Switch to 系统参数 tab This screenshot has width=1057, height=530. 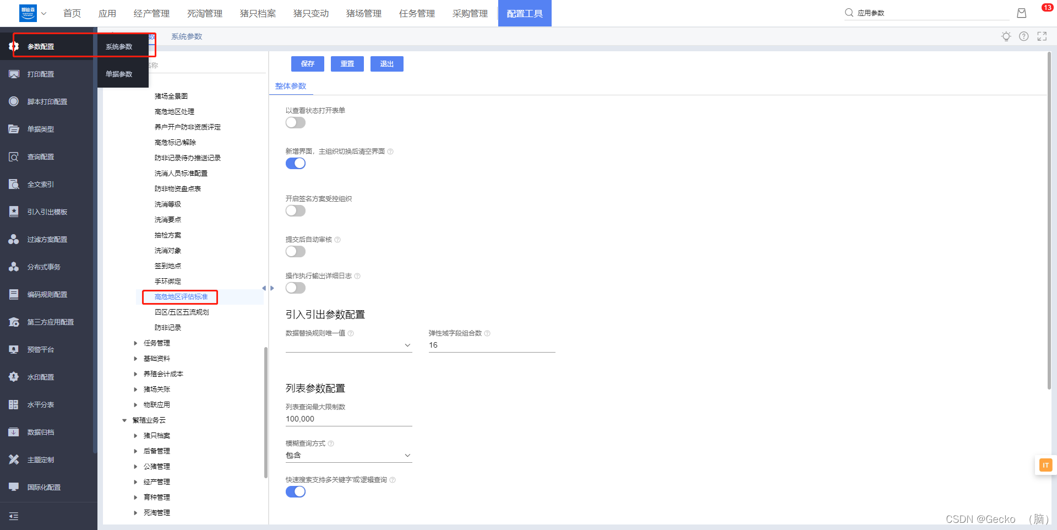(x=187, y=36)
